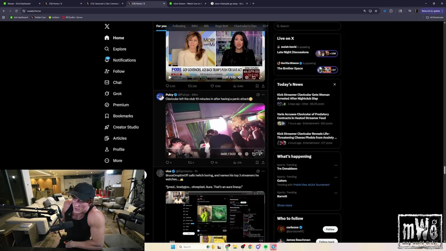The width and height of the screenshot is (446, 251).
Task: Expand the More menu in sidebar
Action: (113, 161)
